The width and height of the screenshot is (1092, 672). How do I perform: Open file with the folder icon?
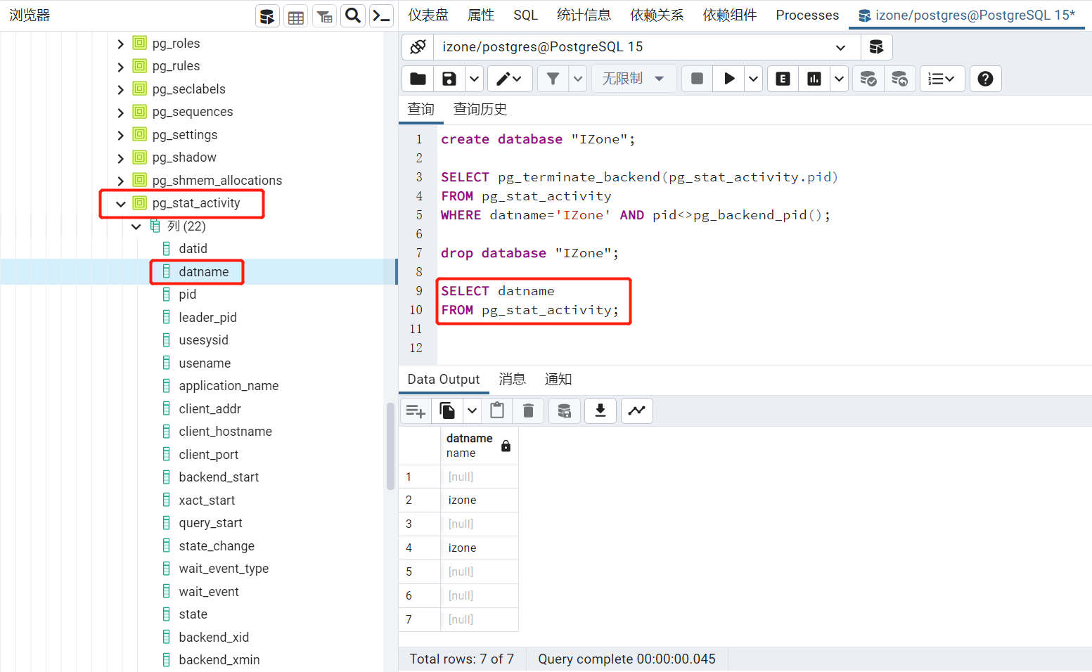click(418, 79)
